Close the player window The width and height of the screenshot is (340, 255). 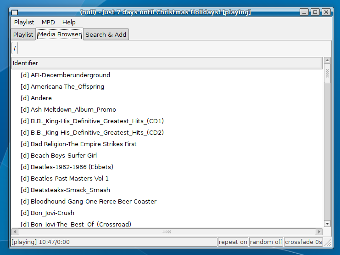326,12
